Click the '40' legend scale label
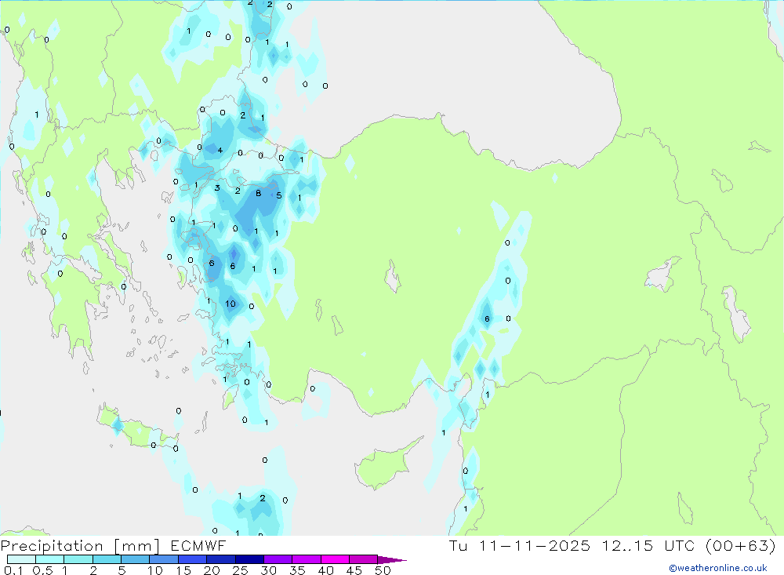 [325, 570]
